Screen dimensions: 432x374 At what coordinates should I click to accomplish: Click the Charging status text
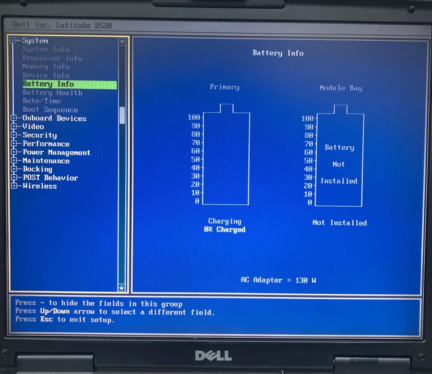(225, 221)
